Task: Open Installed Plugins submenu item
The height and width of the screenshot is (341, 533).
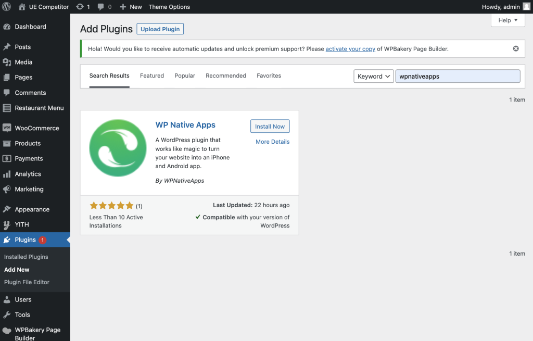Action: point(26,257)
